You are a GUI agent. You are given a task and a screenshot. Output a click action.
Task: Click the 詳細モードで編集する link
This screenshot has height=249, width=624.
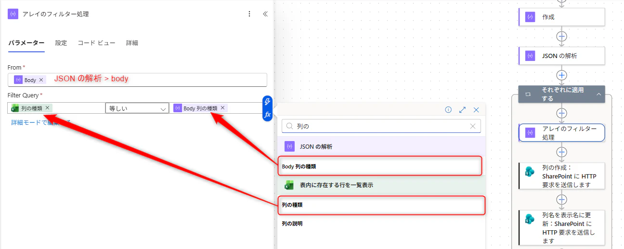click(41, 123)
